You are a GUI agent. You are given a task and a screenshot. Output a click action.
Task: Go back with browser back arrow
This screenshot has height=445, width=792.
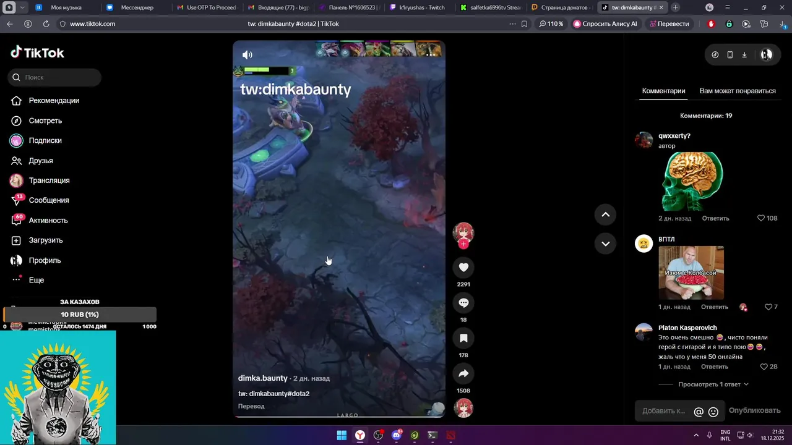(9, 23)
